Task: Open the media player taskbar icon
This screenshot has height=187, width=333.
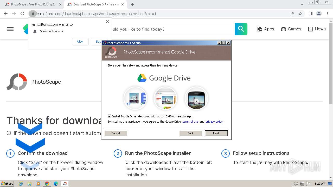Action: pos(38,184)
